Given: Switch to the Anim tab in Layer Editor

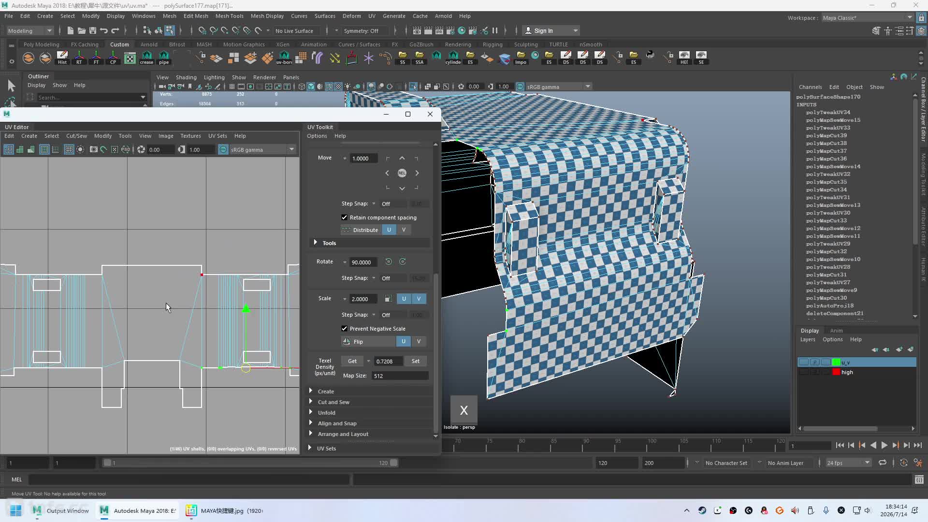Looking at the screenshot, I should [836, 331].
